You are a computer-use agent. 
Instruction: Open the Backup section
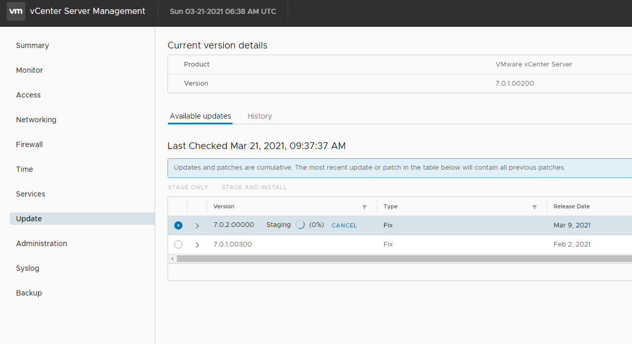pyautogui.click(x=29, y=293)
